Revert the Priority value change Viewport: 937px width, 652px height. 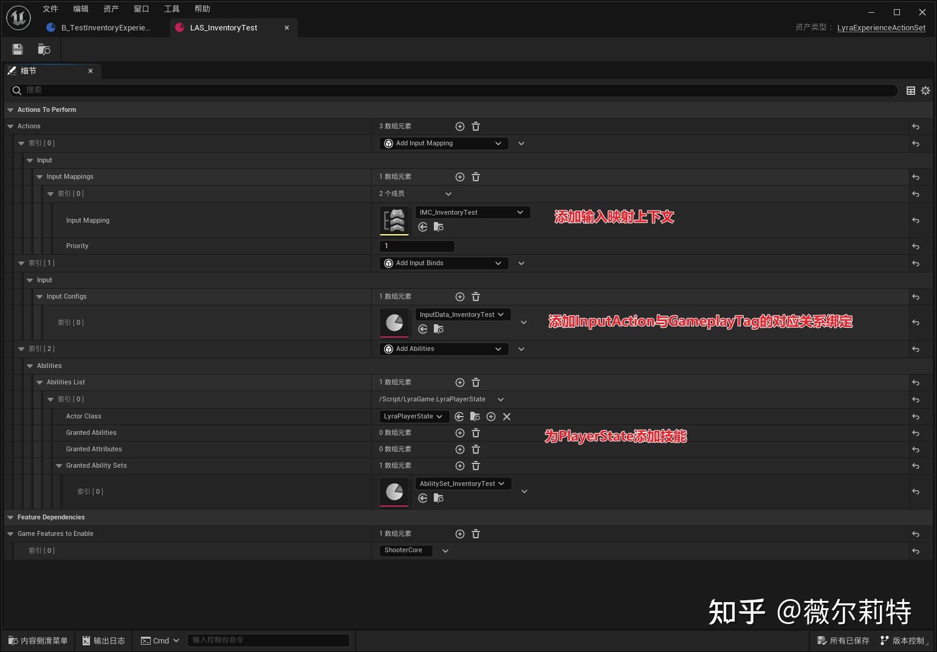click(x=915, y=246)
